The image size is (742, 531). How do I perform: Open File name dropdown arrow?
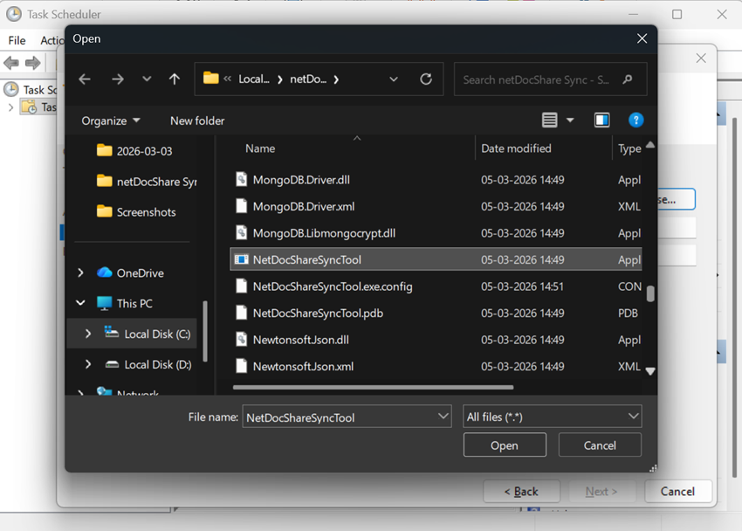point(443,417)
